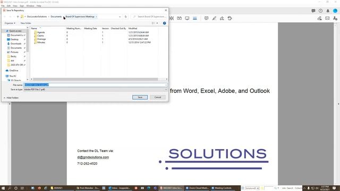Select the sticky note comment tool
340x191 pixels.
point(206,19)
